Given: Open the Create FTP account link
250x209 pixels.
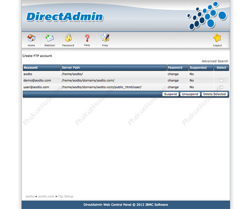Looking at the screenshot, I should [x=37, y=56].
